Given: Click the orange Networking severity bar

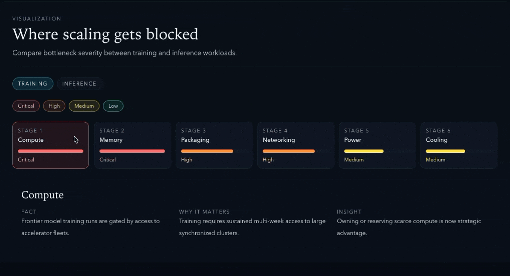Looking at the screenshot, I should coord(289,151).
